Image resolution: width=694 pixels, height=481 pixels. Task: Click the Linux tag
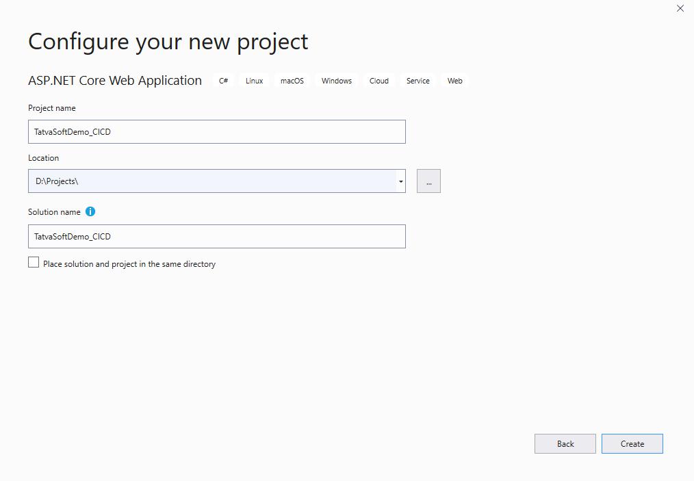(255, 81)
